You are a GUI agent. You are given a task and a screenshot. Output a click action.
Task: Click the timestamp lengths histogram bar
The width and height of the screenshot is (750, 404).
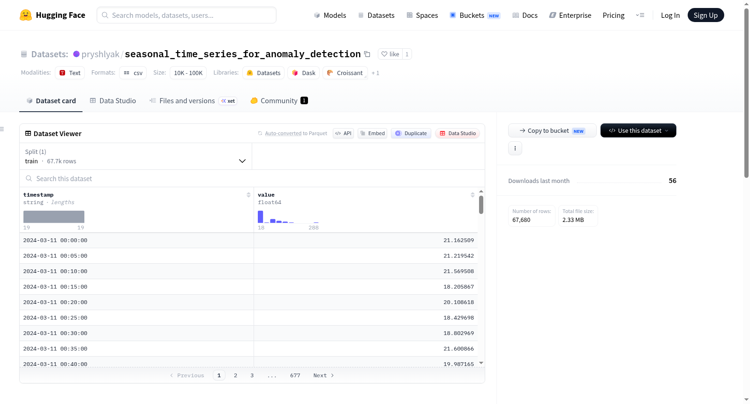54,217
